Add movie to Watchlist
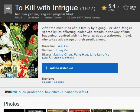The width and height of the screenshot is (140, 112). click(80, 68)
